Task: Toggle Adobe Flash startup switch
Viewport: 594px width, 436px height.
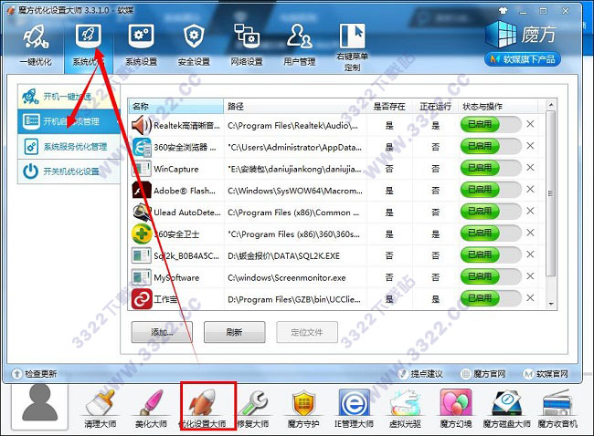Action: 491,190
